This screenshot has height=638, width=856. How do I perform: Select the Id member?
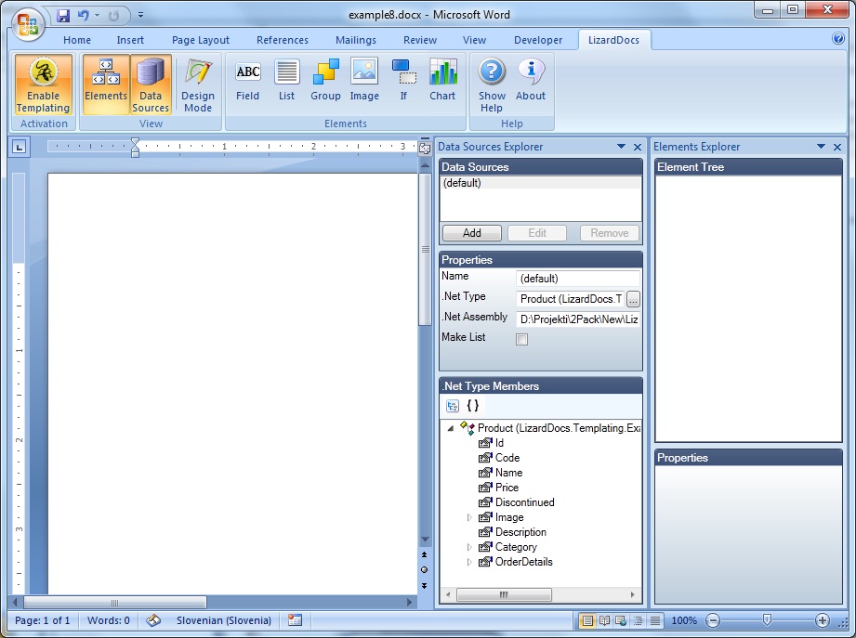pyautogui.click(x=499, y=443)
